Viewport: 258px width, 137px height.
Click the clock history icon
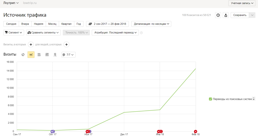click(218, 15)
